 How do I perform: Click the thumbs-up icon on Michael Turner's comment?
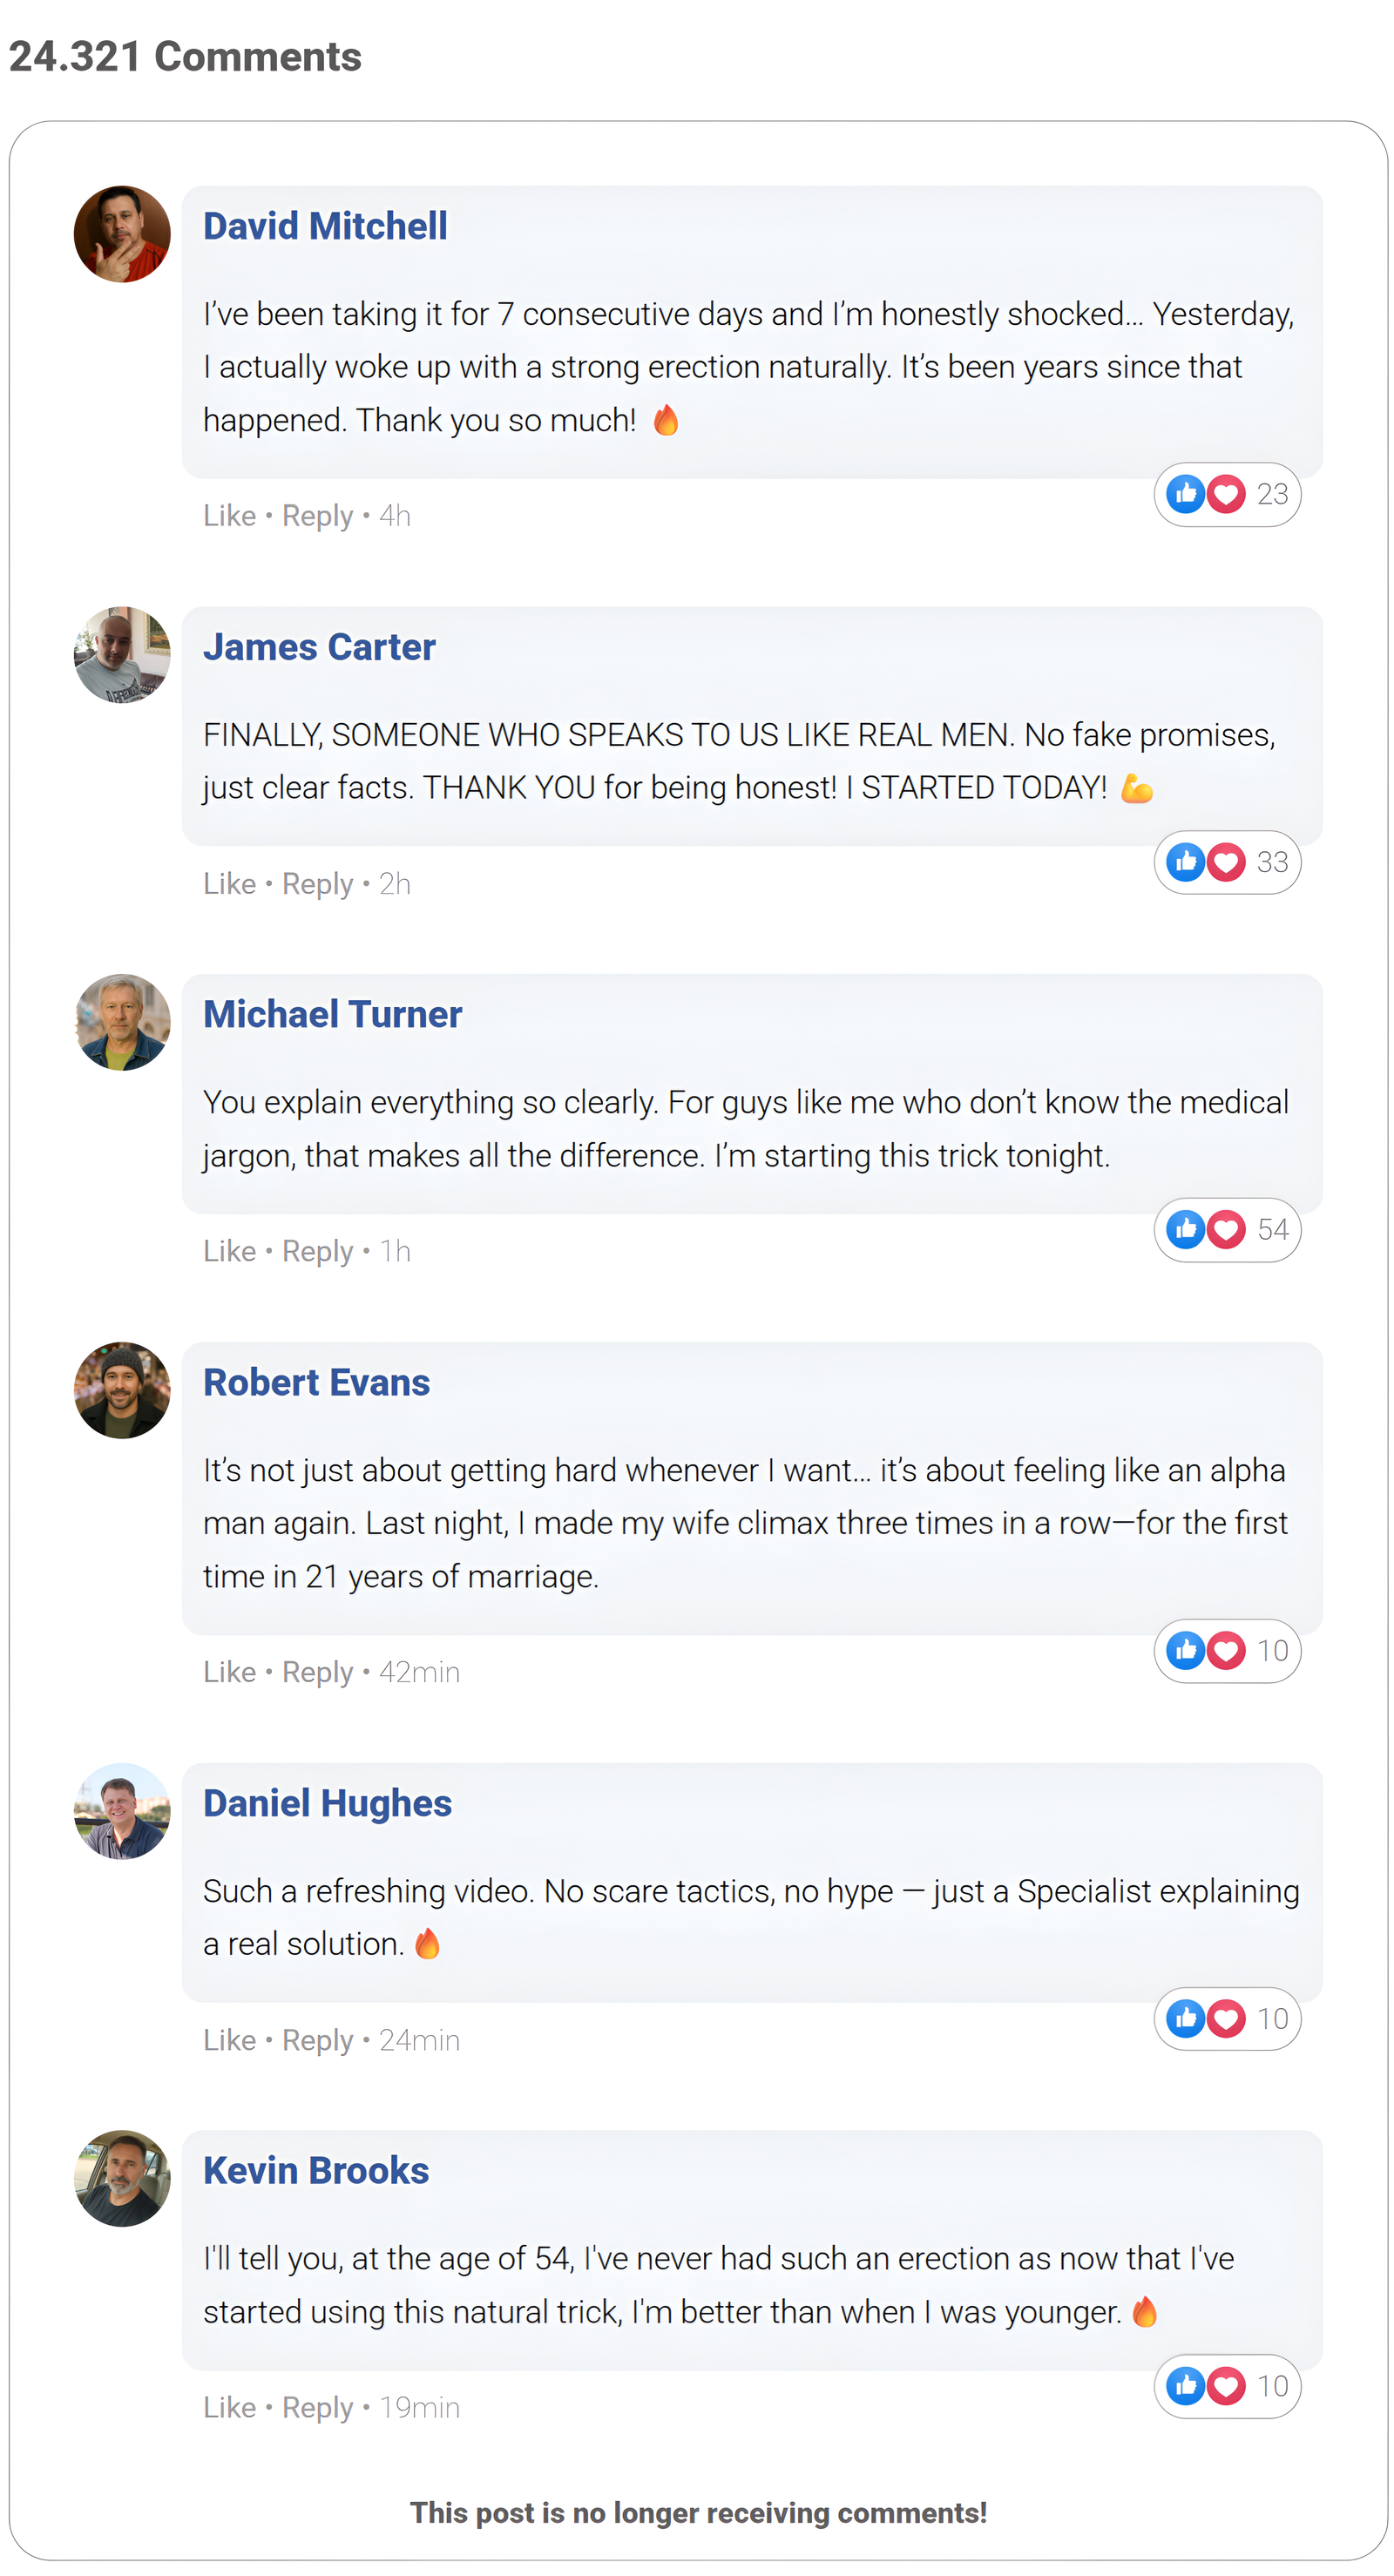tap(1186, 1229)
